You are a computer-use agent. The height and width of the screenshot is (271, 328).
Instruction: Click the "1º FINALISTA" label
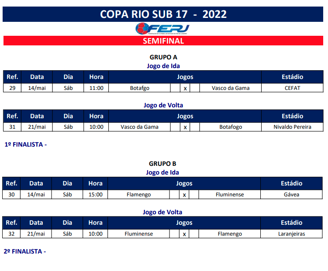pyautogui.click(x=25, y=144)
